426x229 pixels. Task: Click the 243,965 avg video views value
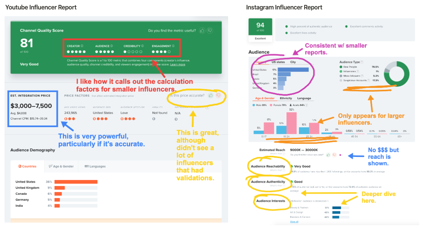pyautogui.click(x=71, y=113)
